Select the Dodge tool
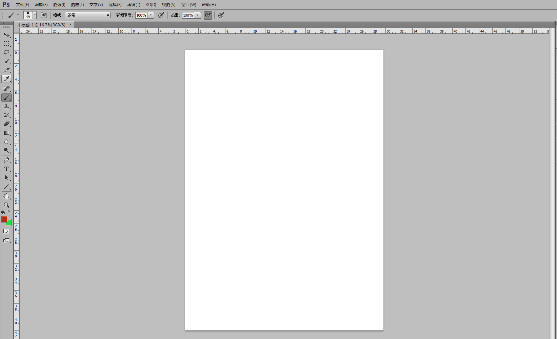 pos(6,150)
